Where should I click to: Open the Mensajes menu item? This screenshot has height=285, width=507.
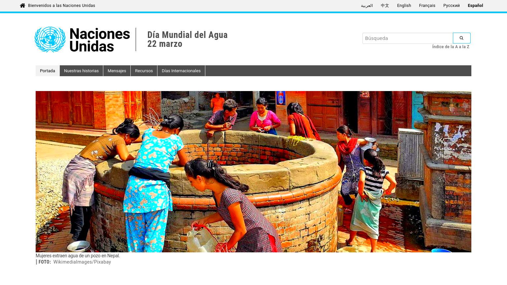[117, 71]
